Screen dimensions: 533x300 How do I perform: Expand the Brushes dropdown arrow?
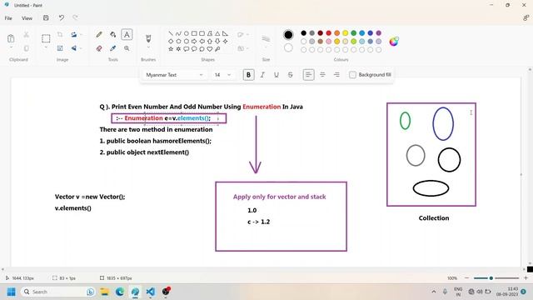[x=148, y=47]
